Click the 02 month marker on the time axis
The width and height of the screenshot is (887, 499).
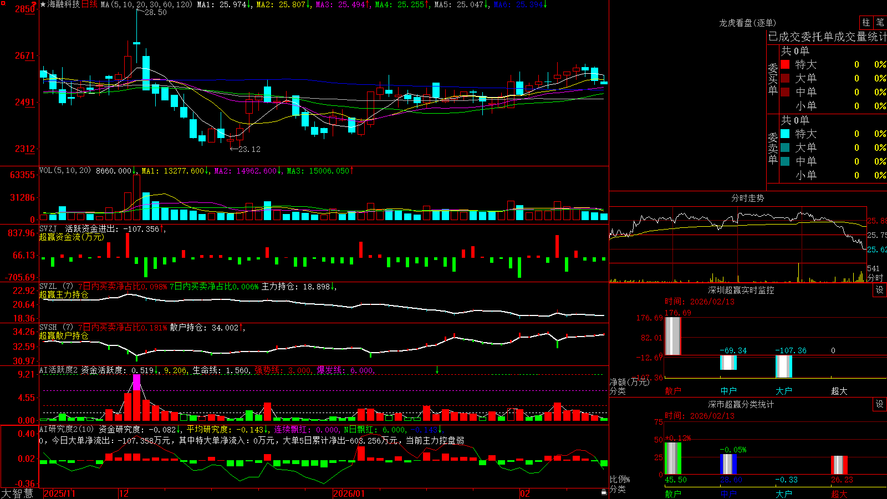(525, 493)
